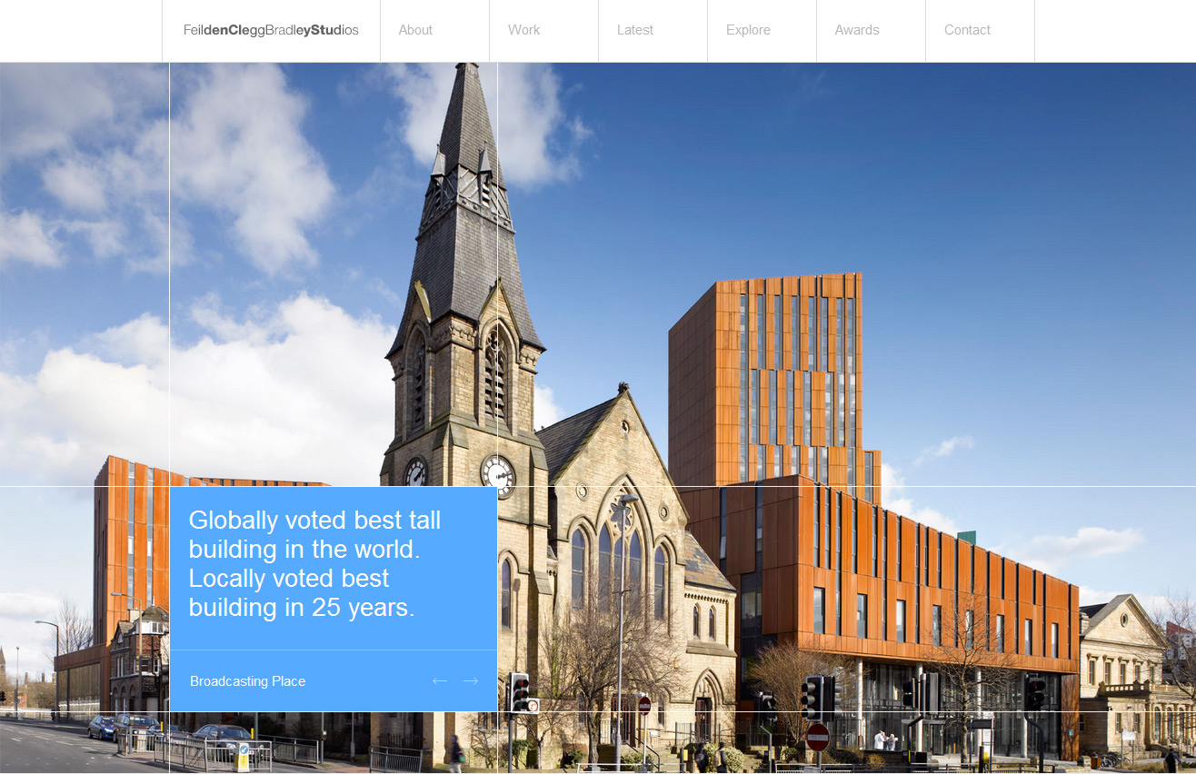
Task: Click the red no-entry road sign
Action: click(x=818, y=737)
